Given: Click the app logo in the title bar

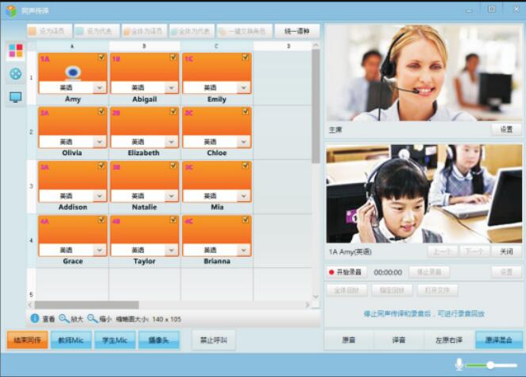Looking at the screenshot, I should [x=11, y=11].
